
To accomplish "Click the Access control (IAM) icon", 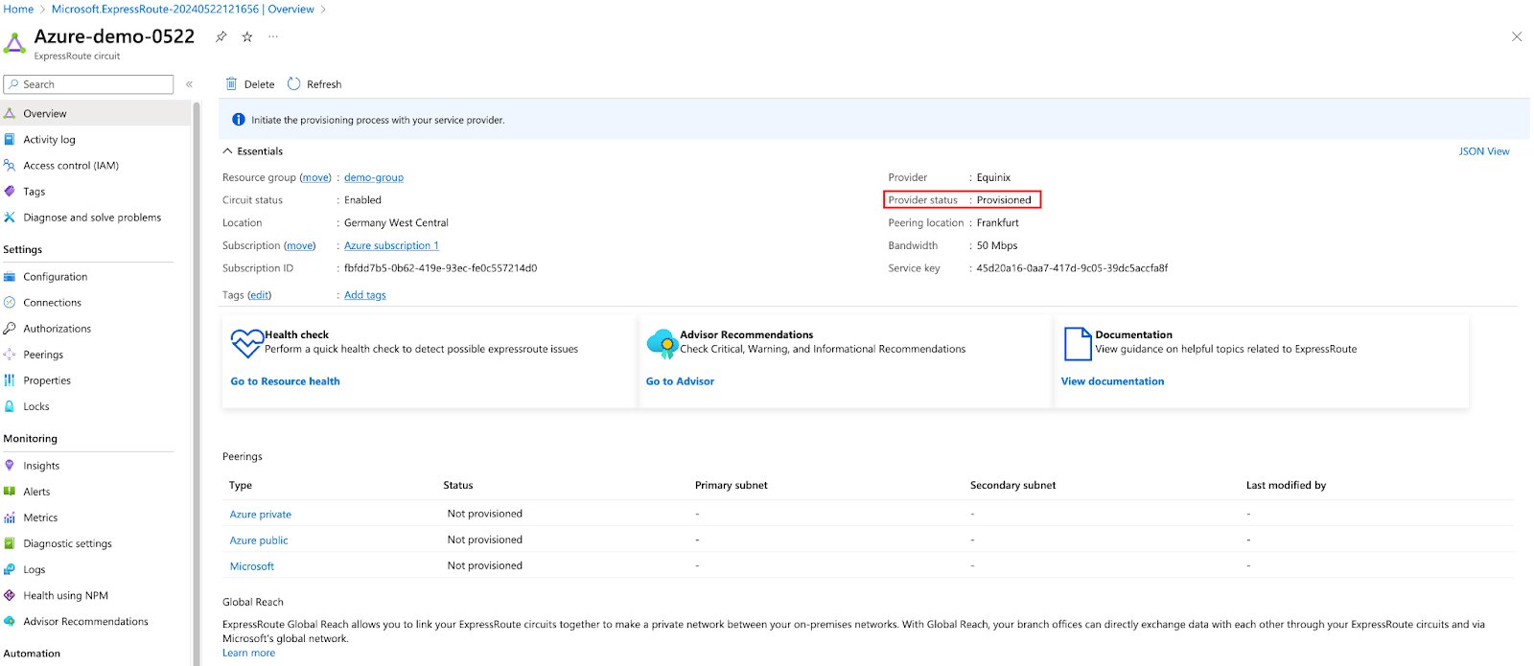I will (10, 165).
